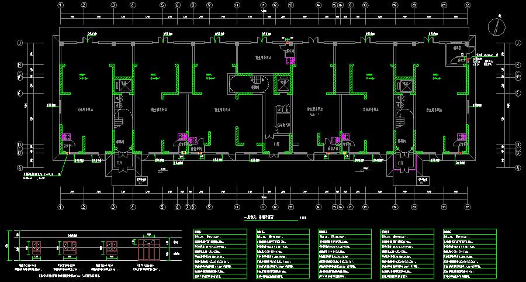Click grid axis bubble E on right side
The height and width of the screenshot is (282, 526).
pyautogui.click(x=518, y=93)
